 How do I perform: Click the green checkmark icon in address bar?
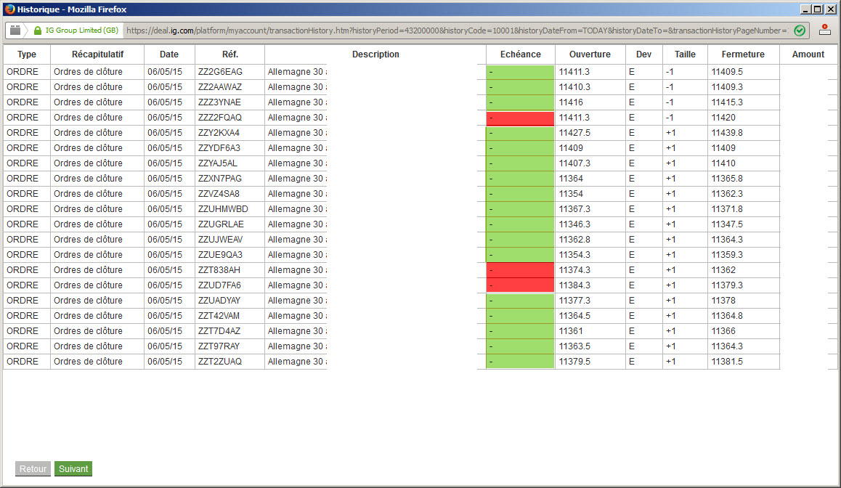click(x=799, y=30)
